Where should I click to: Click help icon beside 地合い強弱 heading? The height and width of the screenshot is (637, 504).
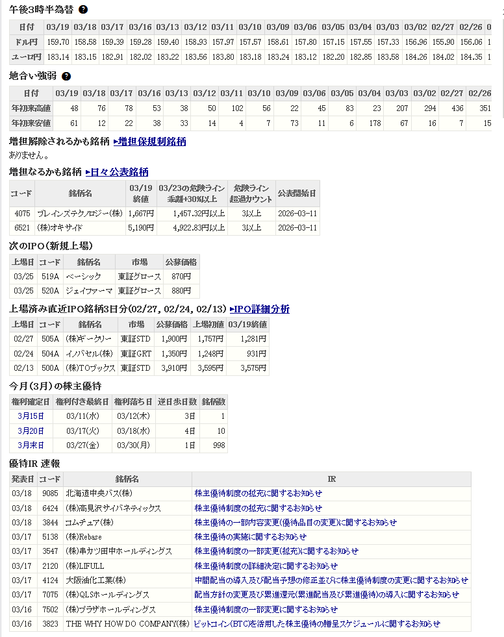pos(66,76)
